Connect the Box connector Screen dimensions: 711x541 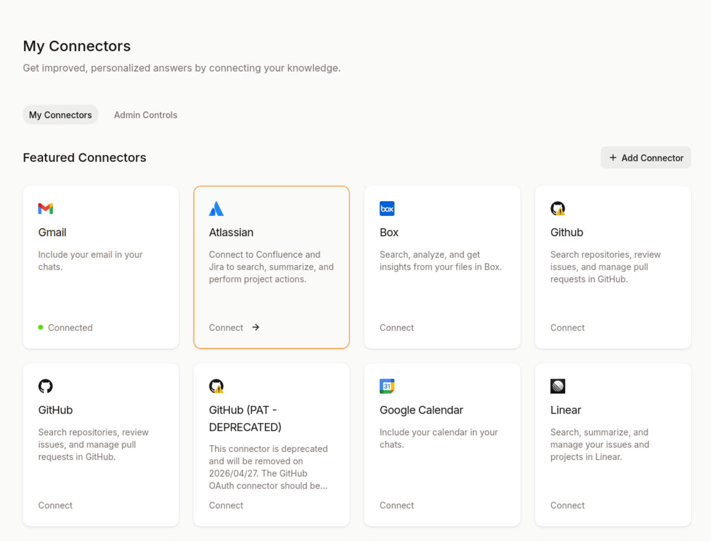[397, 328]
